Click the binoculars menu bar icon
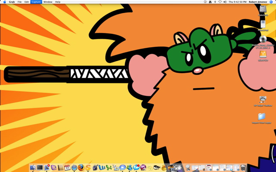 pyautogui.click(x=210, y=2)
